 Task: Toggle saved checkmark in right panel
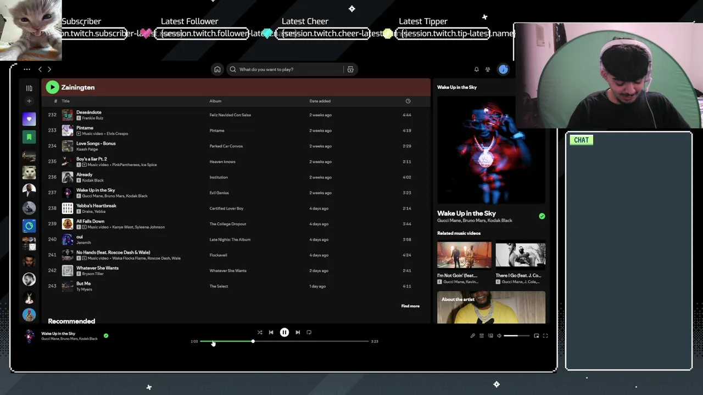click(x=542, y=216)
